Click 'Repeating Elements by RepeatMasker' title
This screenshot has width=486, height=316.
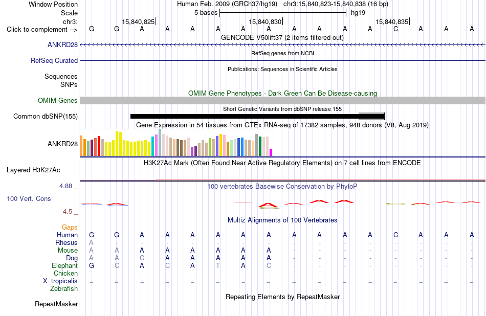point(283,297)
